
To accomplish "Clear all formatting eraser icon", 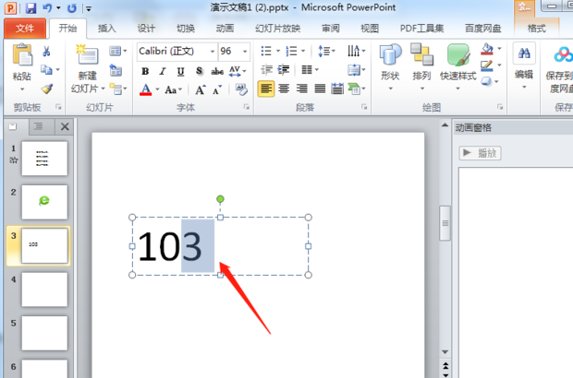I will coord(241,89).
